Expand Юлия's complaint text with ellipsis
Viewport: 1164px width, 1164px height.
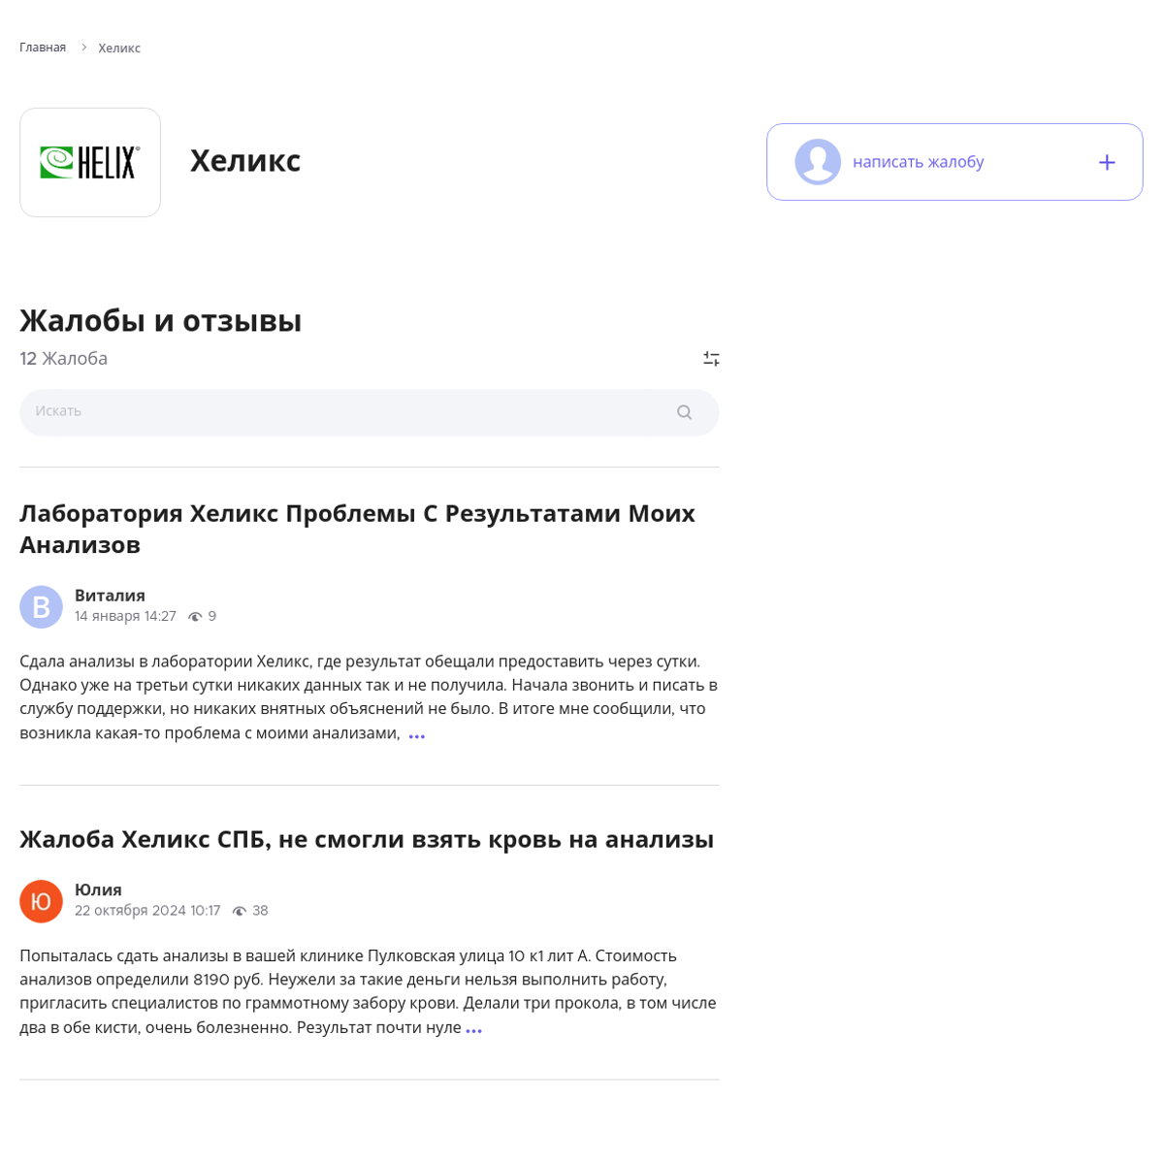point(473,1030)
